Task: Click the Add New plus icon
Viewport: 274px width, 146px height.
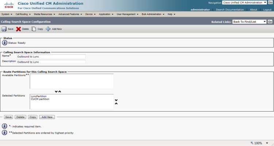Action: (x=48, y=29)
